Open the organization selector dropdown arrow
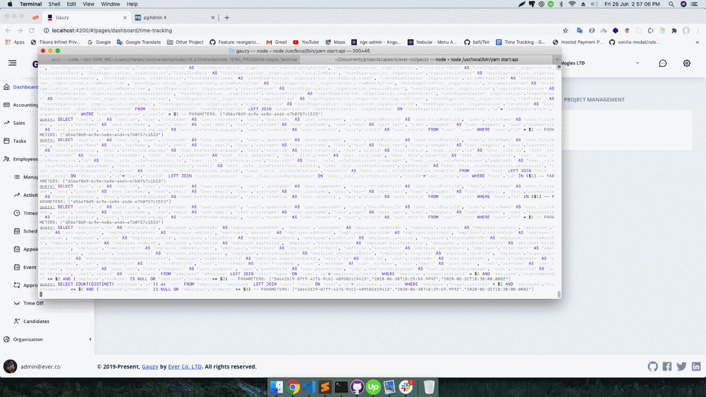 click(638, 63)
